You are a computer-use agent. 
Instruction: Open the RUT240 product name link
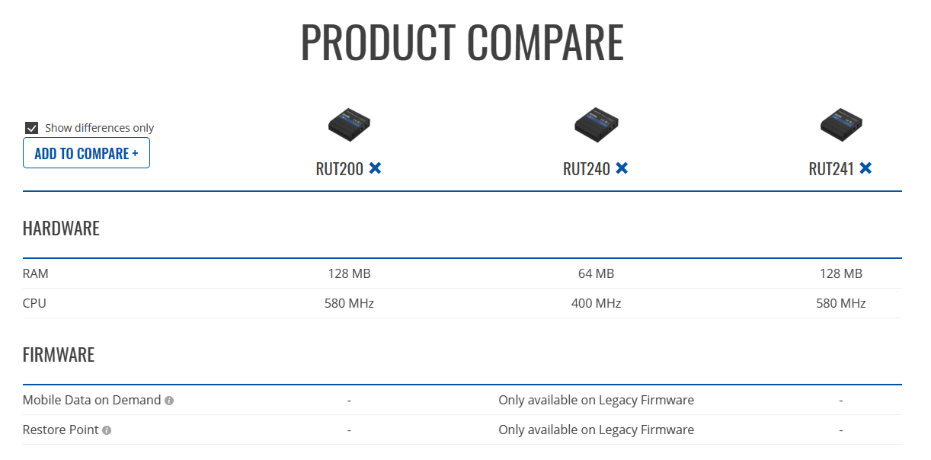pos(586,169)
